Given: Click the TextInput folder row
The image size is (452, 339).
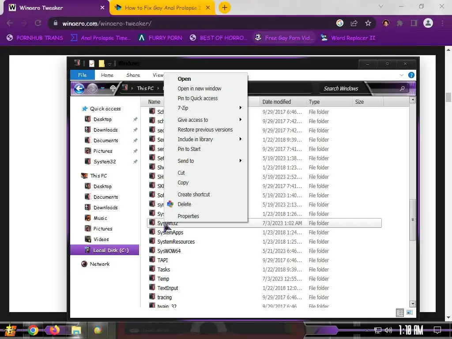Looking at the screenshot, I should pos(264,288).
